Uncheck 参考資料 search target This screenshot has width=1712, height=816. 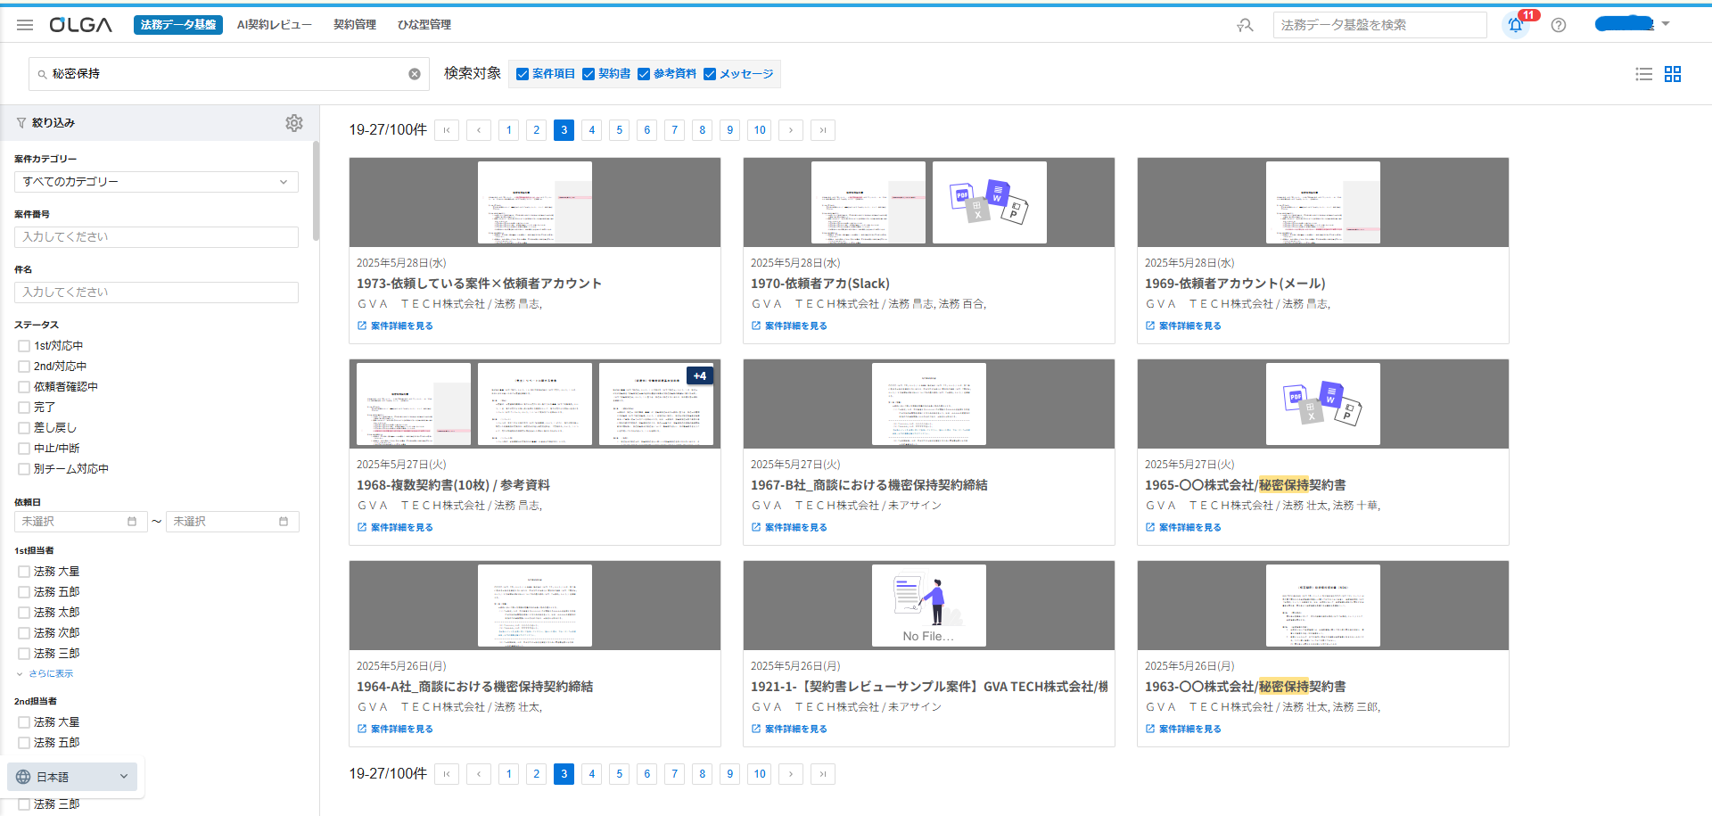pos(644,74)
